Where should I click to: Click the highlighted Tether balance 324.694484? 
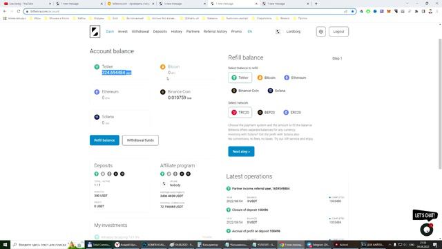click(117, 73)
